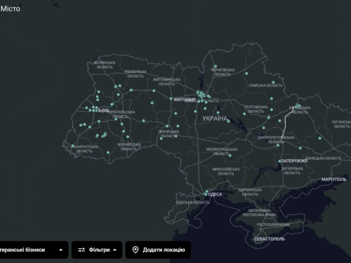Click the Закарпатська область label
Screen dimensions: 351x263
(x=85, y=149)
